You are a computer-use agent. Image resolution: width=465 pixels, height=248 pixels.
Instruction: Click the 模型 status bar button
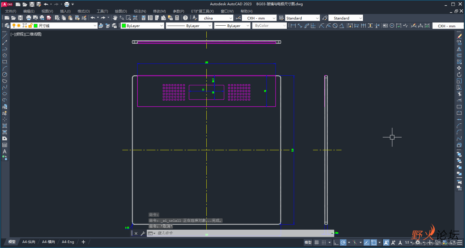pos(308,242)
